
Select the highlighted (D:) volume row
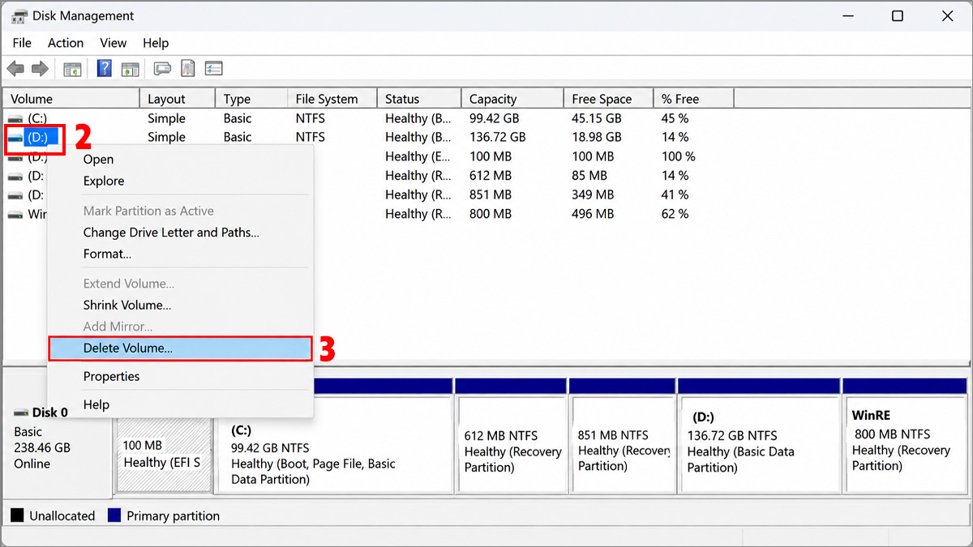coord(369,138)
